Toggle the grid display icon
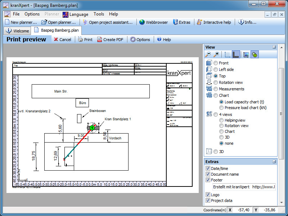 click(x=228, y=55)
